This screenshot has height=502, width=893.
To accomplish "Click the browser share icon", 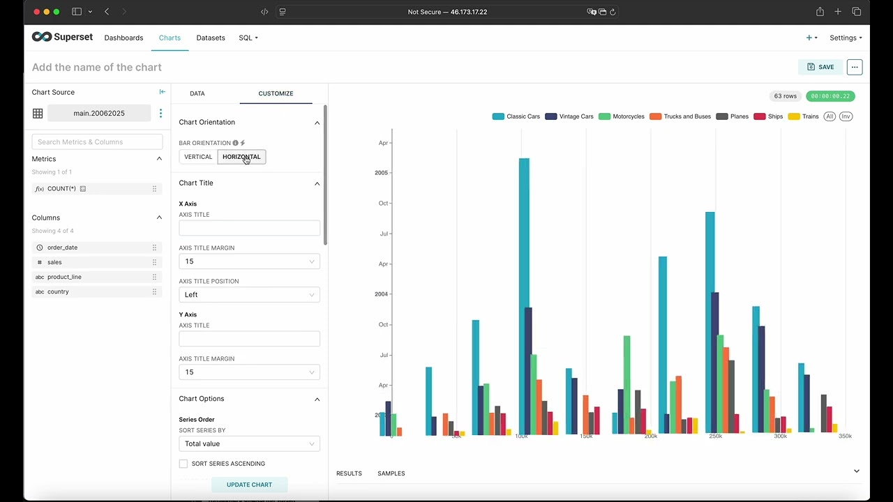I will (x=820, y=12).
